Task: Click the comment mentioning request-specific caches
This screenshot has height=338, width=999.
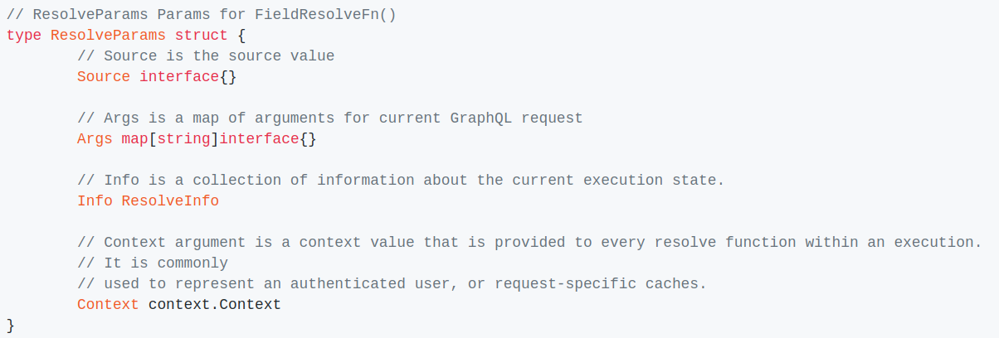Action: 392,283
